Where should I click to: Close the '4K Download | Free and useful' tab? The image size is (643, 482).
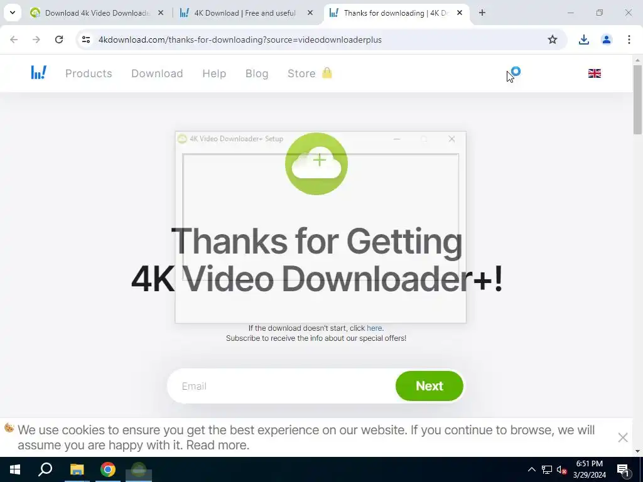coord(310,13)
